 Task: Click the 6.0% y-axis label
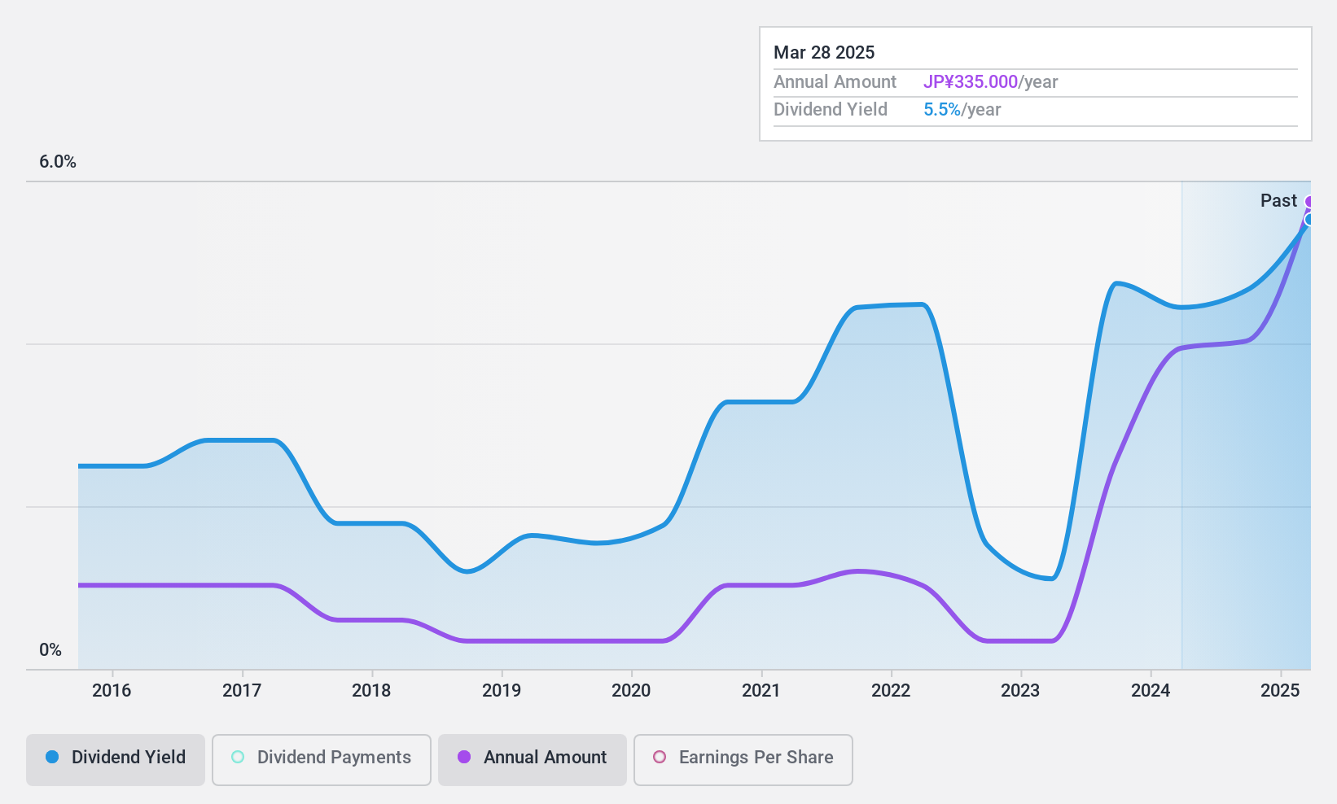58,162
